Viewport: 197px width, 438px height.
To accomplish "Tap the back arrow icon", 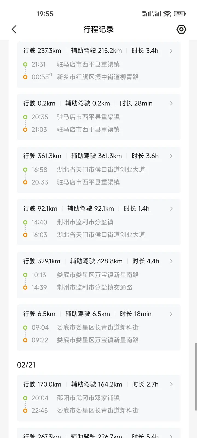I will tap(14, 30).
